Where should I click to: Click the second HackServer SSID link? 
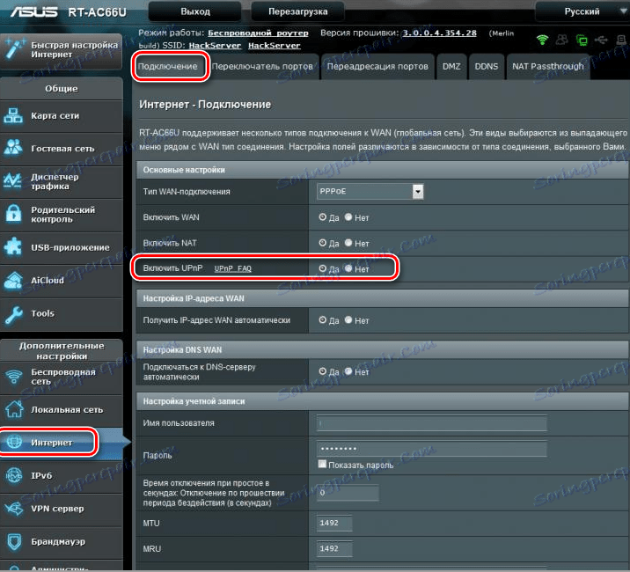pos(274,46)
